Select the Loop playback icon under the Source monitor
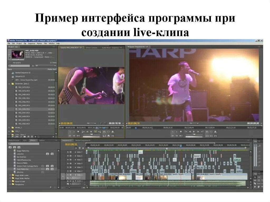Screen dimensions: 270x202 (105, 132)
